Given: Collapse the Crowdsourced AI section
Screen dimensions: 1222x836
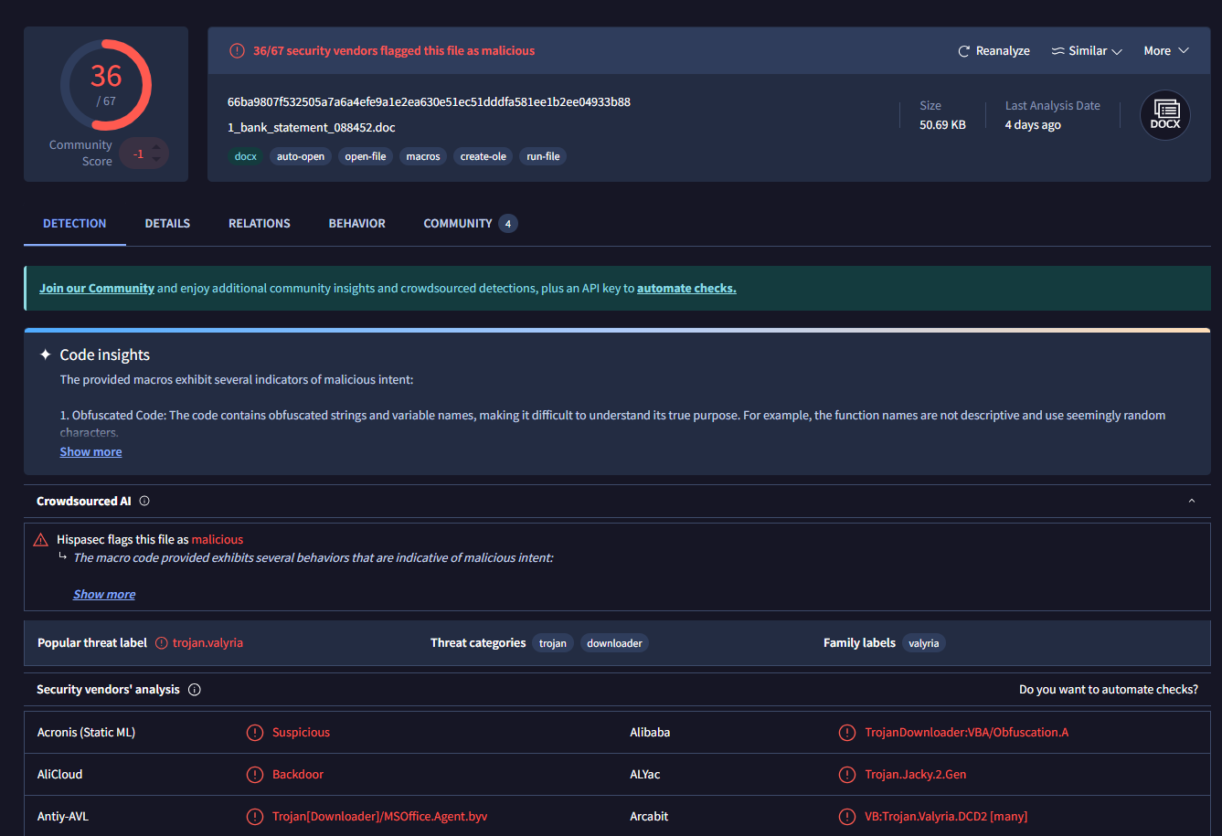Looking at the screenshot, I should pyautogui.click(x=1191, y=501).
